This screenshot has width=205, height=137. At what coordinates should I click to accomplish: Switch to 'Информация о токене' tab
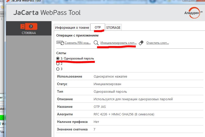(x=72, y=27)
